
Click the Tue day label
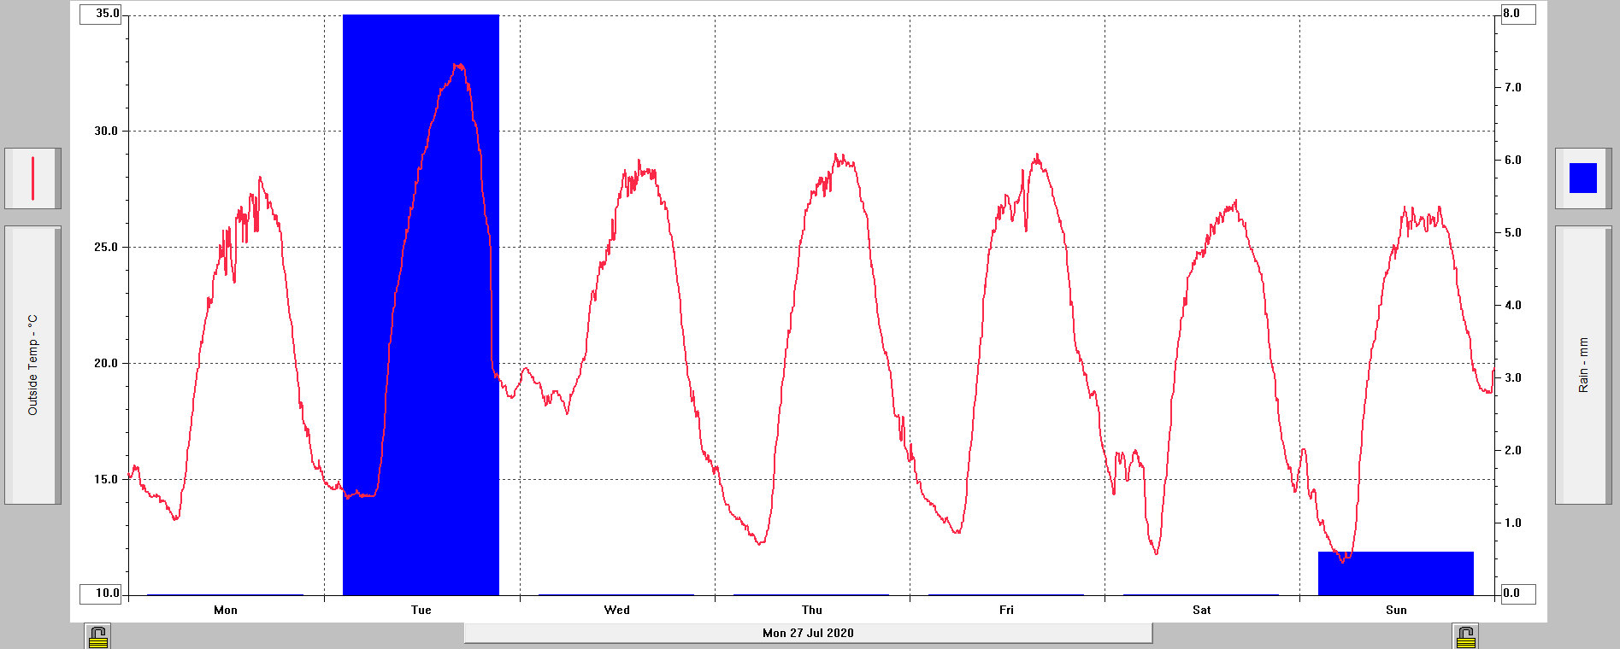421,610
